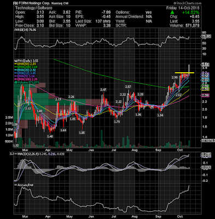Click the P/E value -7.89
This screenshot has width=215, height=219.
coord(106,13)
